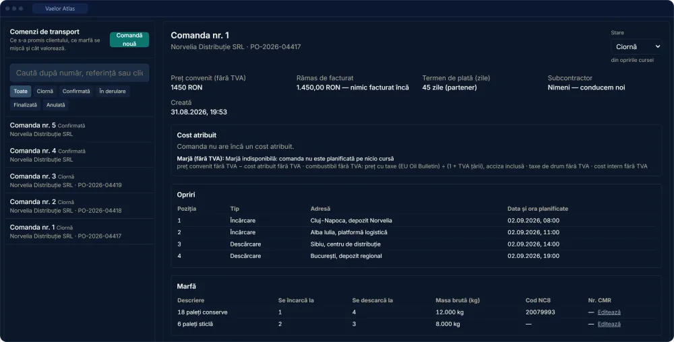The image size is (674, 342).
Task: Click the planned time 02.09.2026, 19:00
Action: pos(533,256)
